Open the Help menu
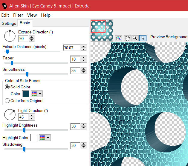The width and height of the screenshot is (188, 166). click(46, 15)
